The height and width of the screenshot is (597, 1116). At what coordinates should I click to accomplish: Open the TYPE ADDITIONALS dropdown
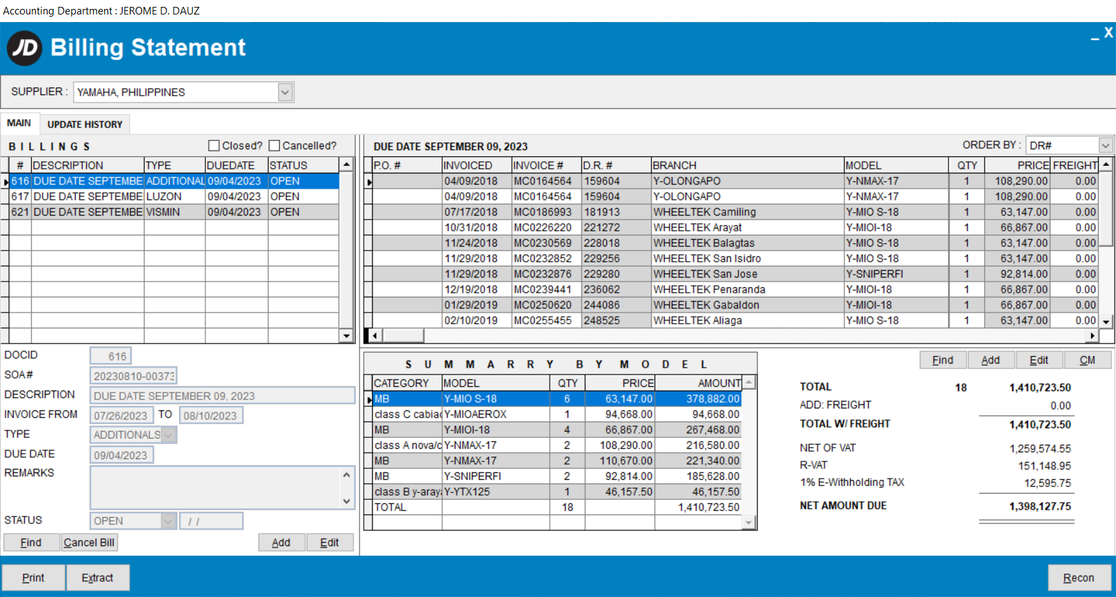168,435
